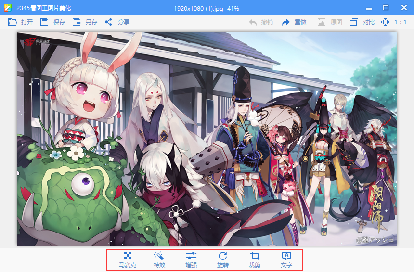Select the Mosaic (马赛克) tool

click(128, 259)
